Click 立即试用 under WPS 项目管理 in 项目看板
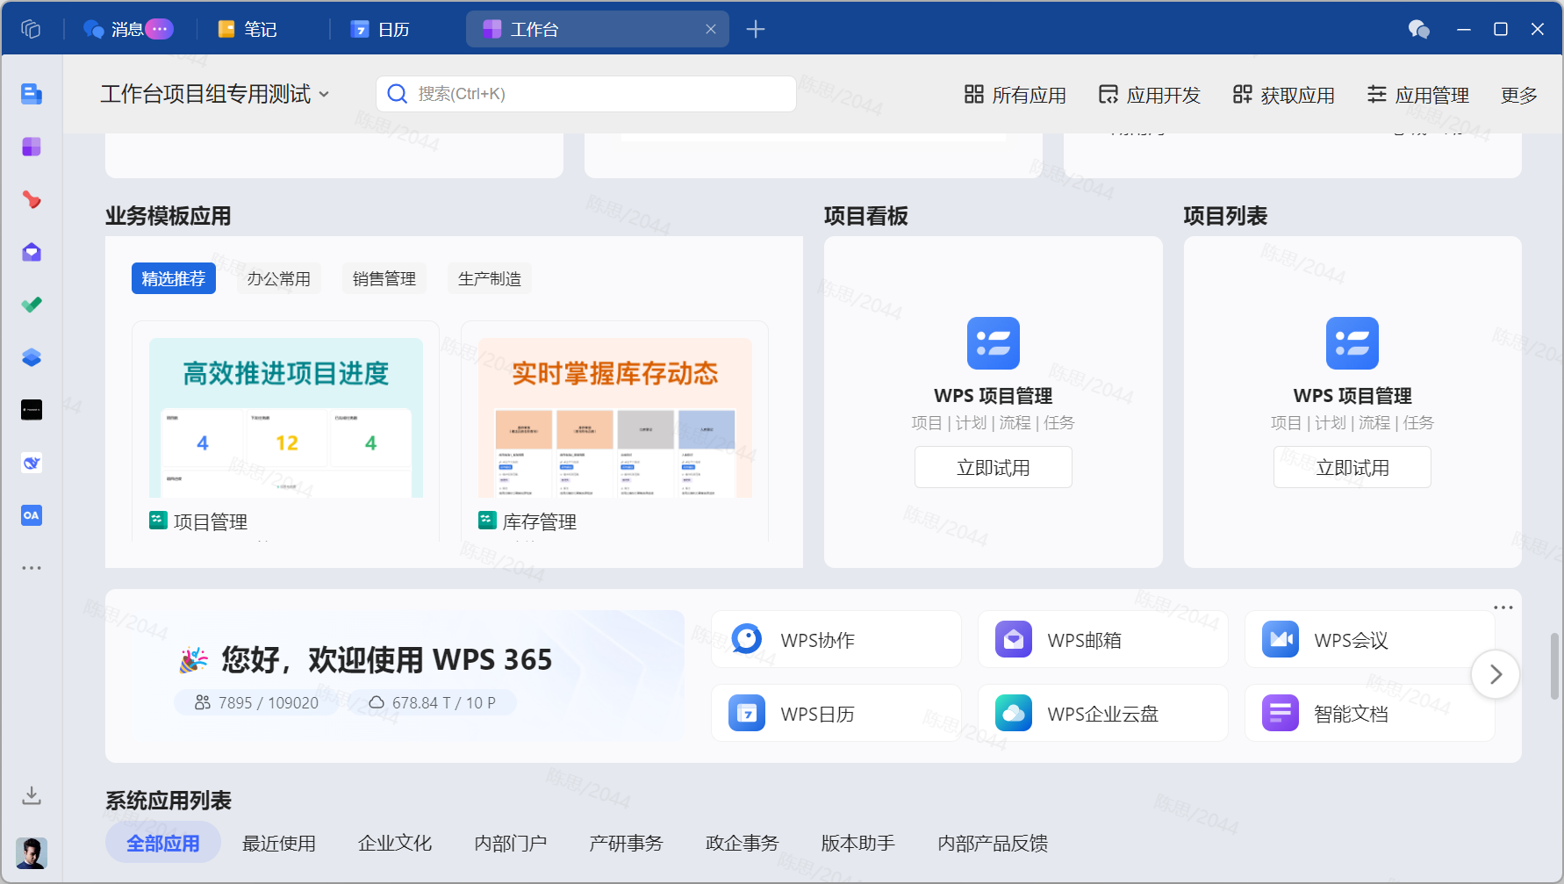Screen dimensions: 1564x884 click(993, 466)
